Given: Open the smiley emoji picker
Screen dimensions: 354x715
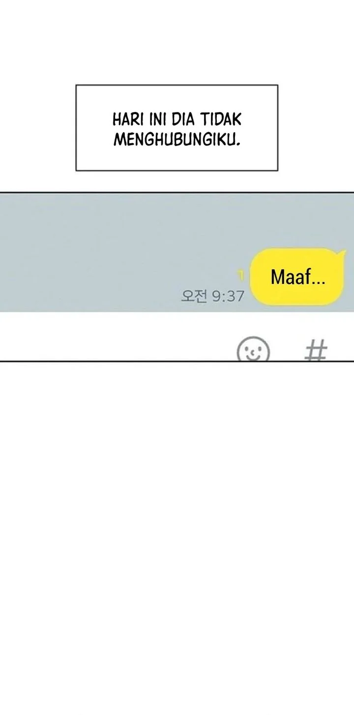Looking at the screenshot, I should coord(253,350).
